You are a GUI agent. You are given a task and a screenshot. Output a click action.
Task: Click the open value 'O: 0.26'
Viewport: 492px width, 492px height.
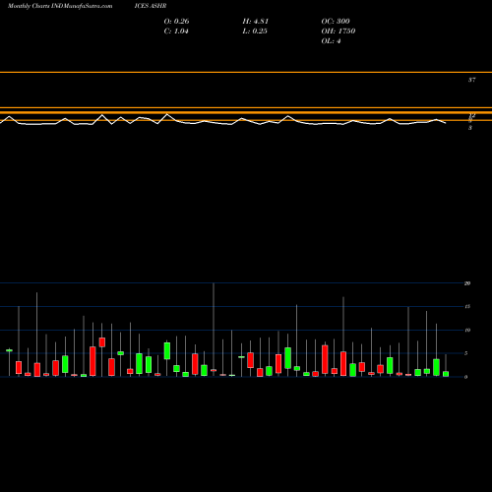(x=176, y=22)
